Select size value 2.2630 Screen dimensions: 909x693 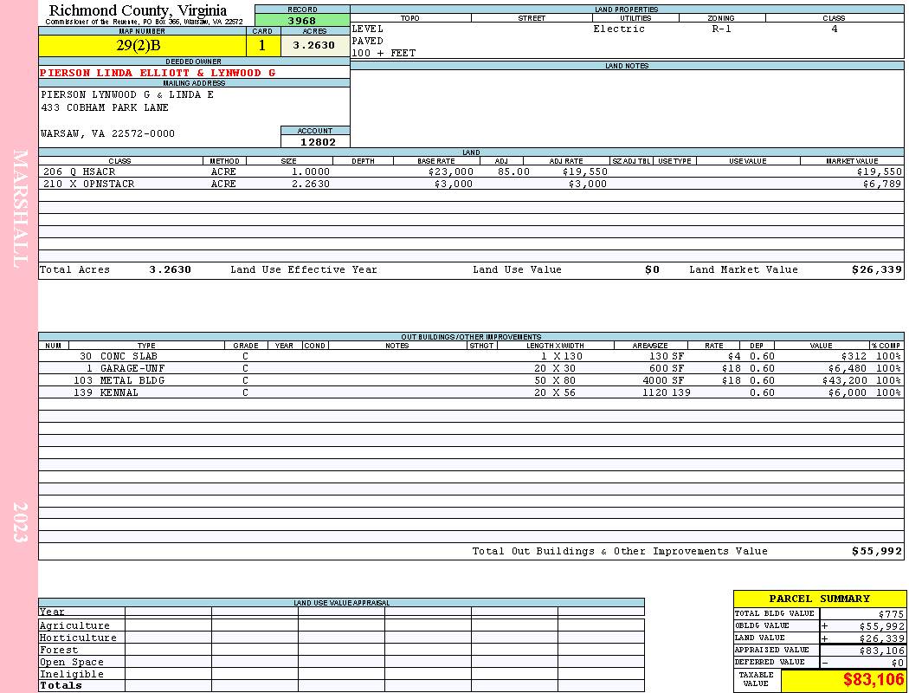310,184
